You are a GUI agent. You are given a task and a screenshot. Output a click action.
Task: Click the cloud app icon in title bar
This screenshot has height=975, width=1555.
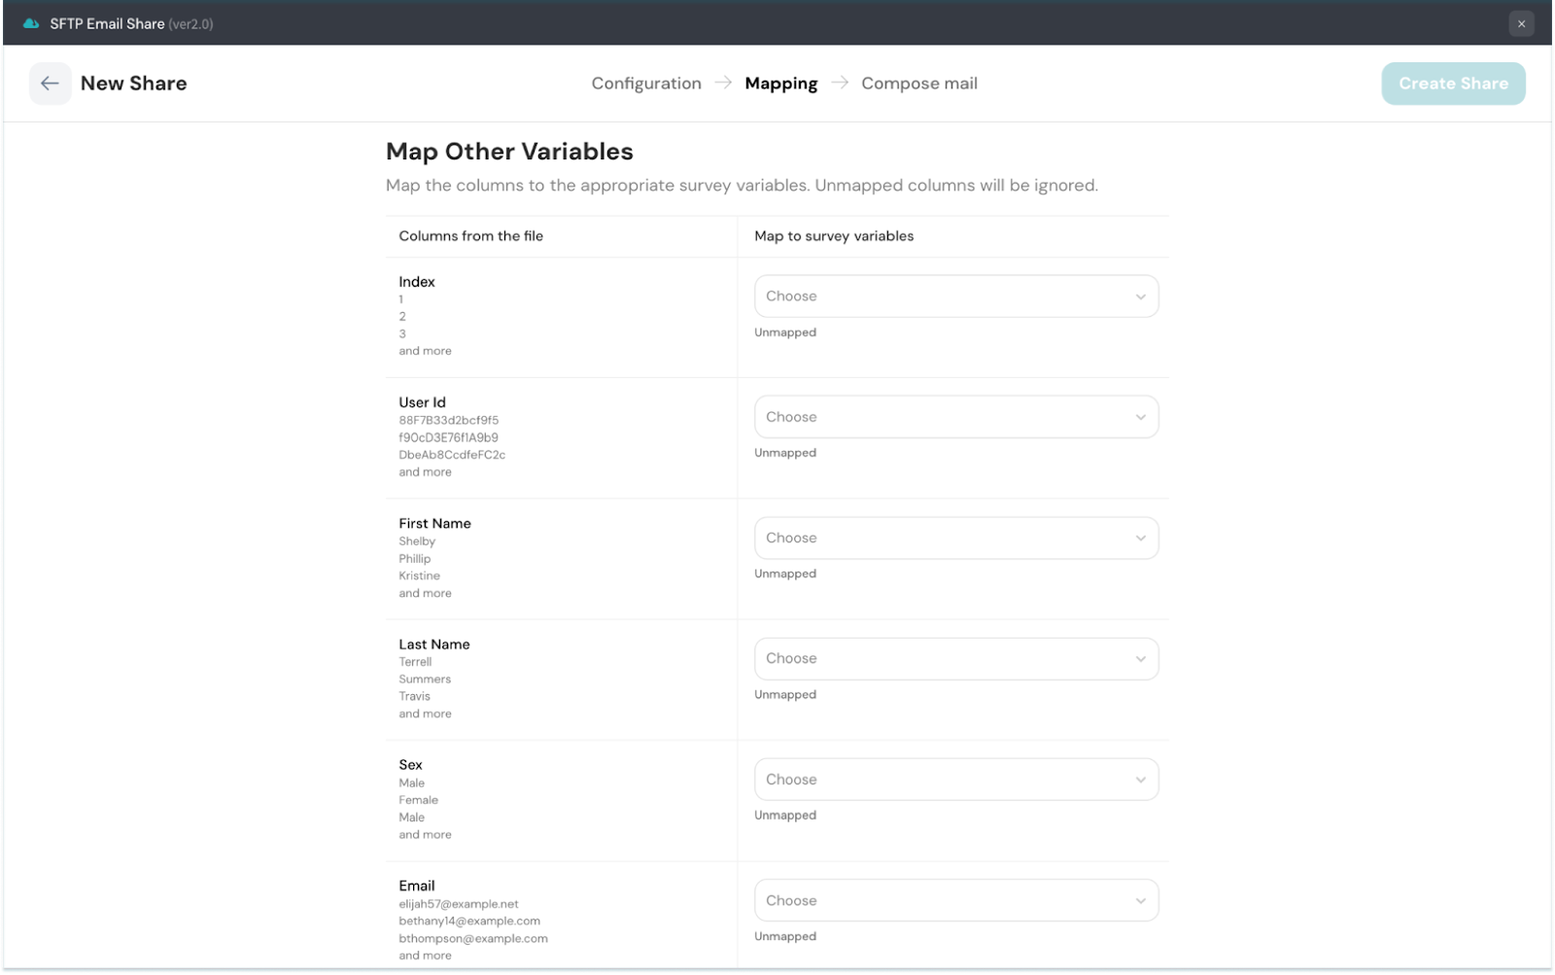31,23
